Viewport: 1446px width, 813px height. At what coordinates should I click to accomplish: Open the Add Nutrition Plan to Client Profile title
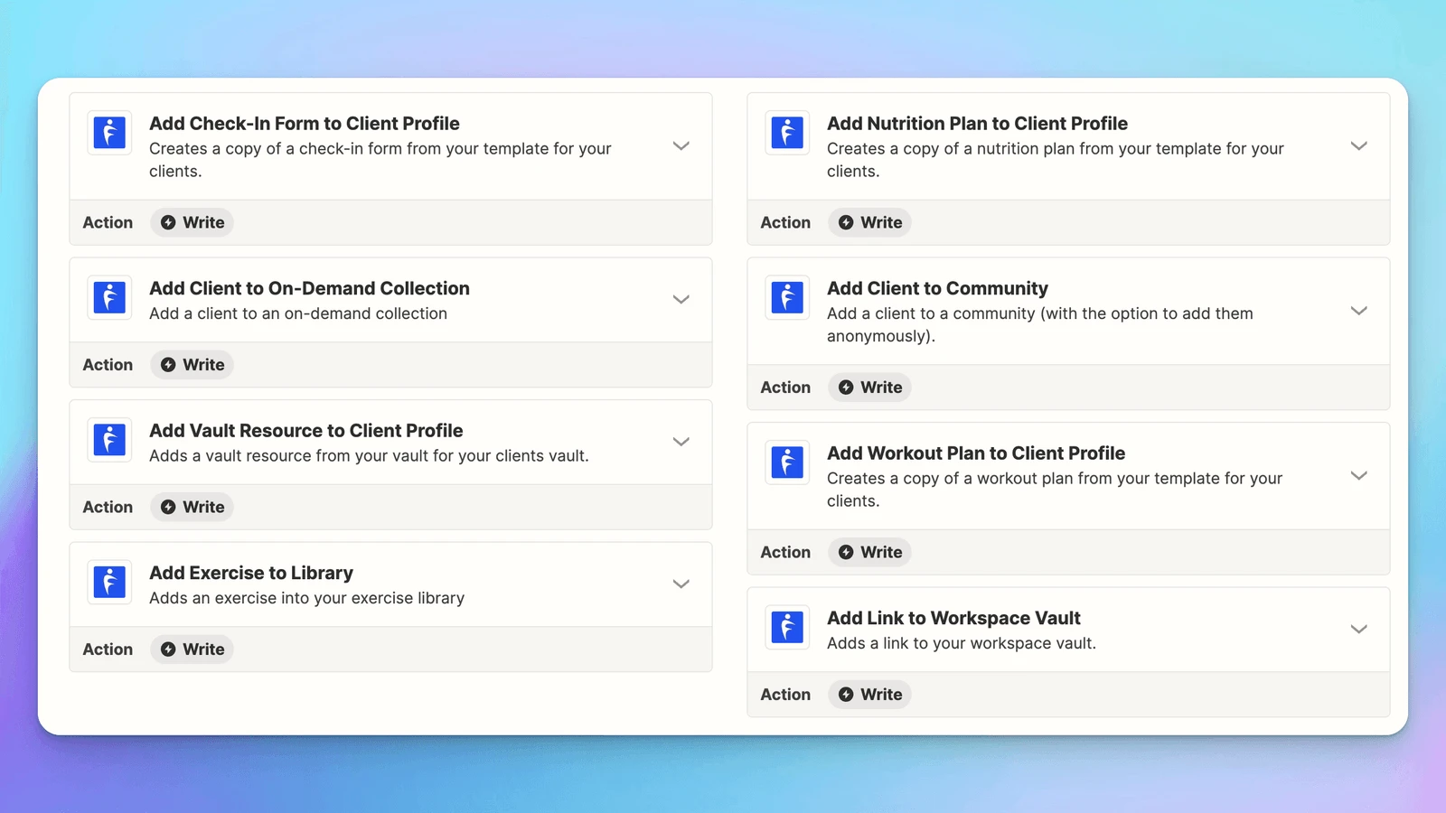(x=977, y=124)
